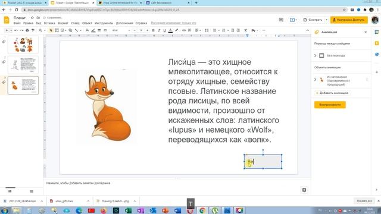Click Добавить анимацию
This screenshot has height=214, width=381.
click(332, 93)
